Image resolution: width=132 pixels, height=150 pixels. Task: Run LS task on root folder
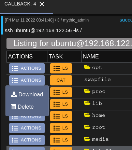tap(61, 128)
